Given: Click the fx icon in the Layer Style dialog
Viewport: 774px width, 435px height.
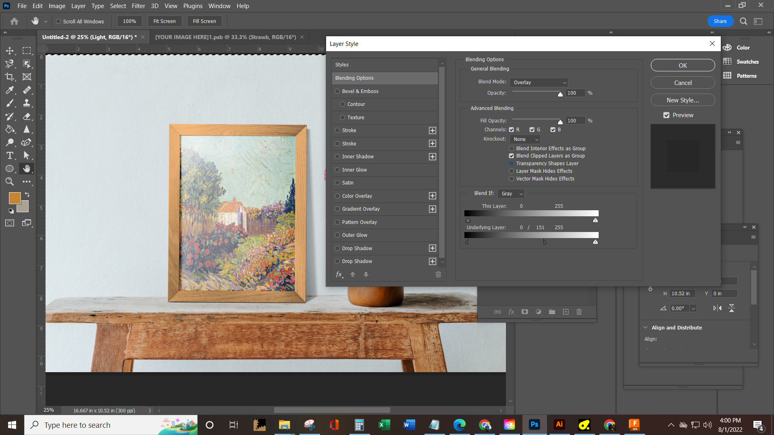Looking at the screenshot, I should 339,274.
